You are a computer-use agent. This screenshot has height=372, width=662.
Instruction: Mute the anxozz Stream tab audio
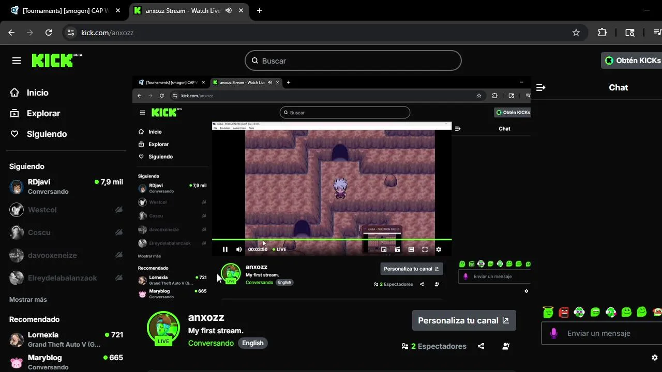coord(229,10)
